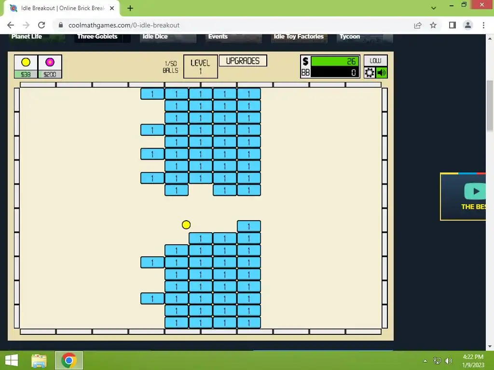494x370 pixels.
Task: Open a new browser tab
Action: 130,8
